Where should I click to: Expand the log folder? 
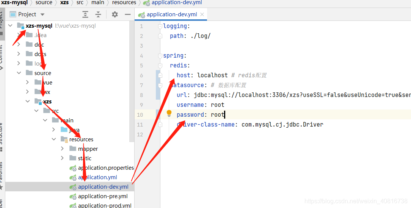(x=19, y=63)
